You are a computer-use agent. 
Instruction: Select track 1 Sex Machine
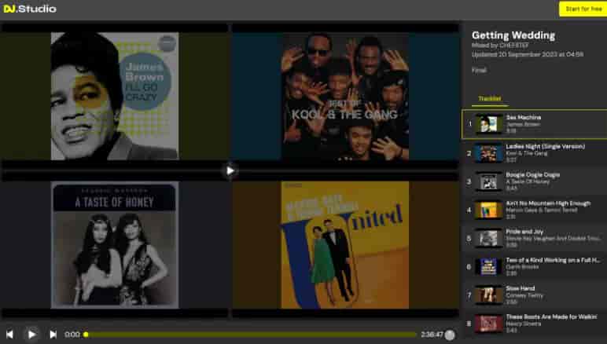coord(535,124)
